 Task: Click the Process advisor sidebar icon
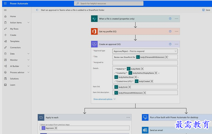click(x=5, y=72)
